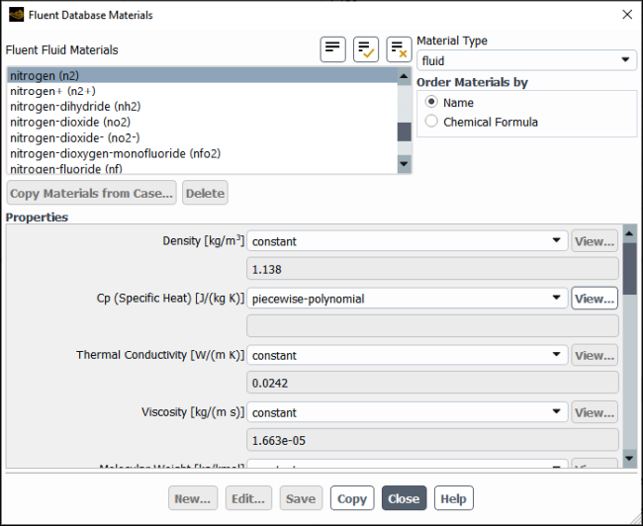Select the Name ordering radio button

click(x=431, y=102)
